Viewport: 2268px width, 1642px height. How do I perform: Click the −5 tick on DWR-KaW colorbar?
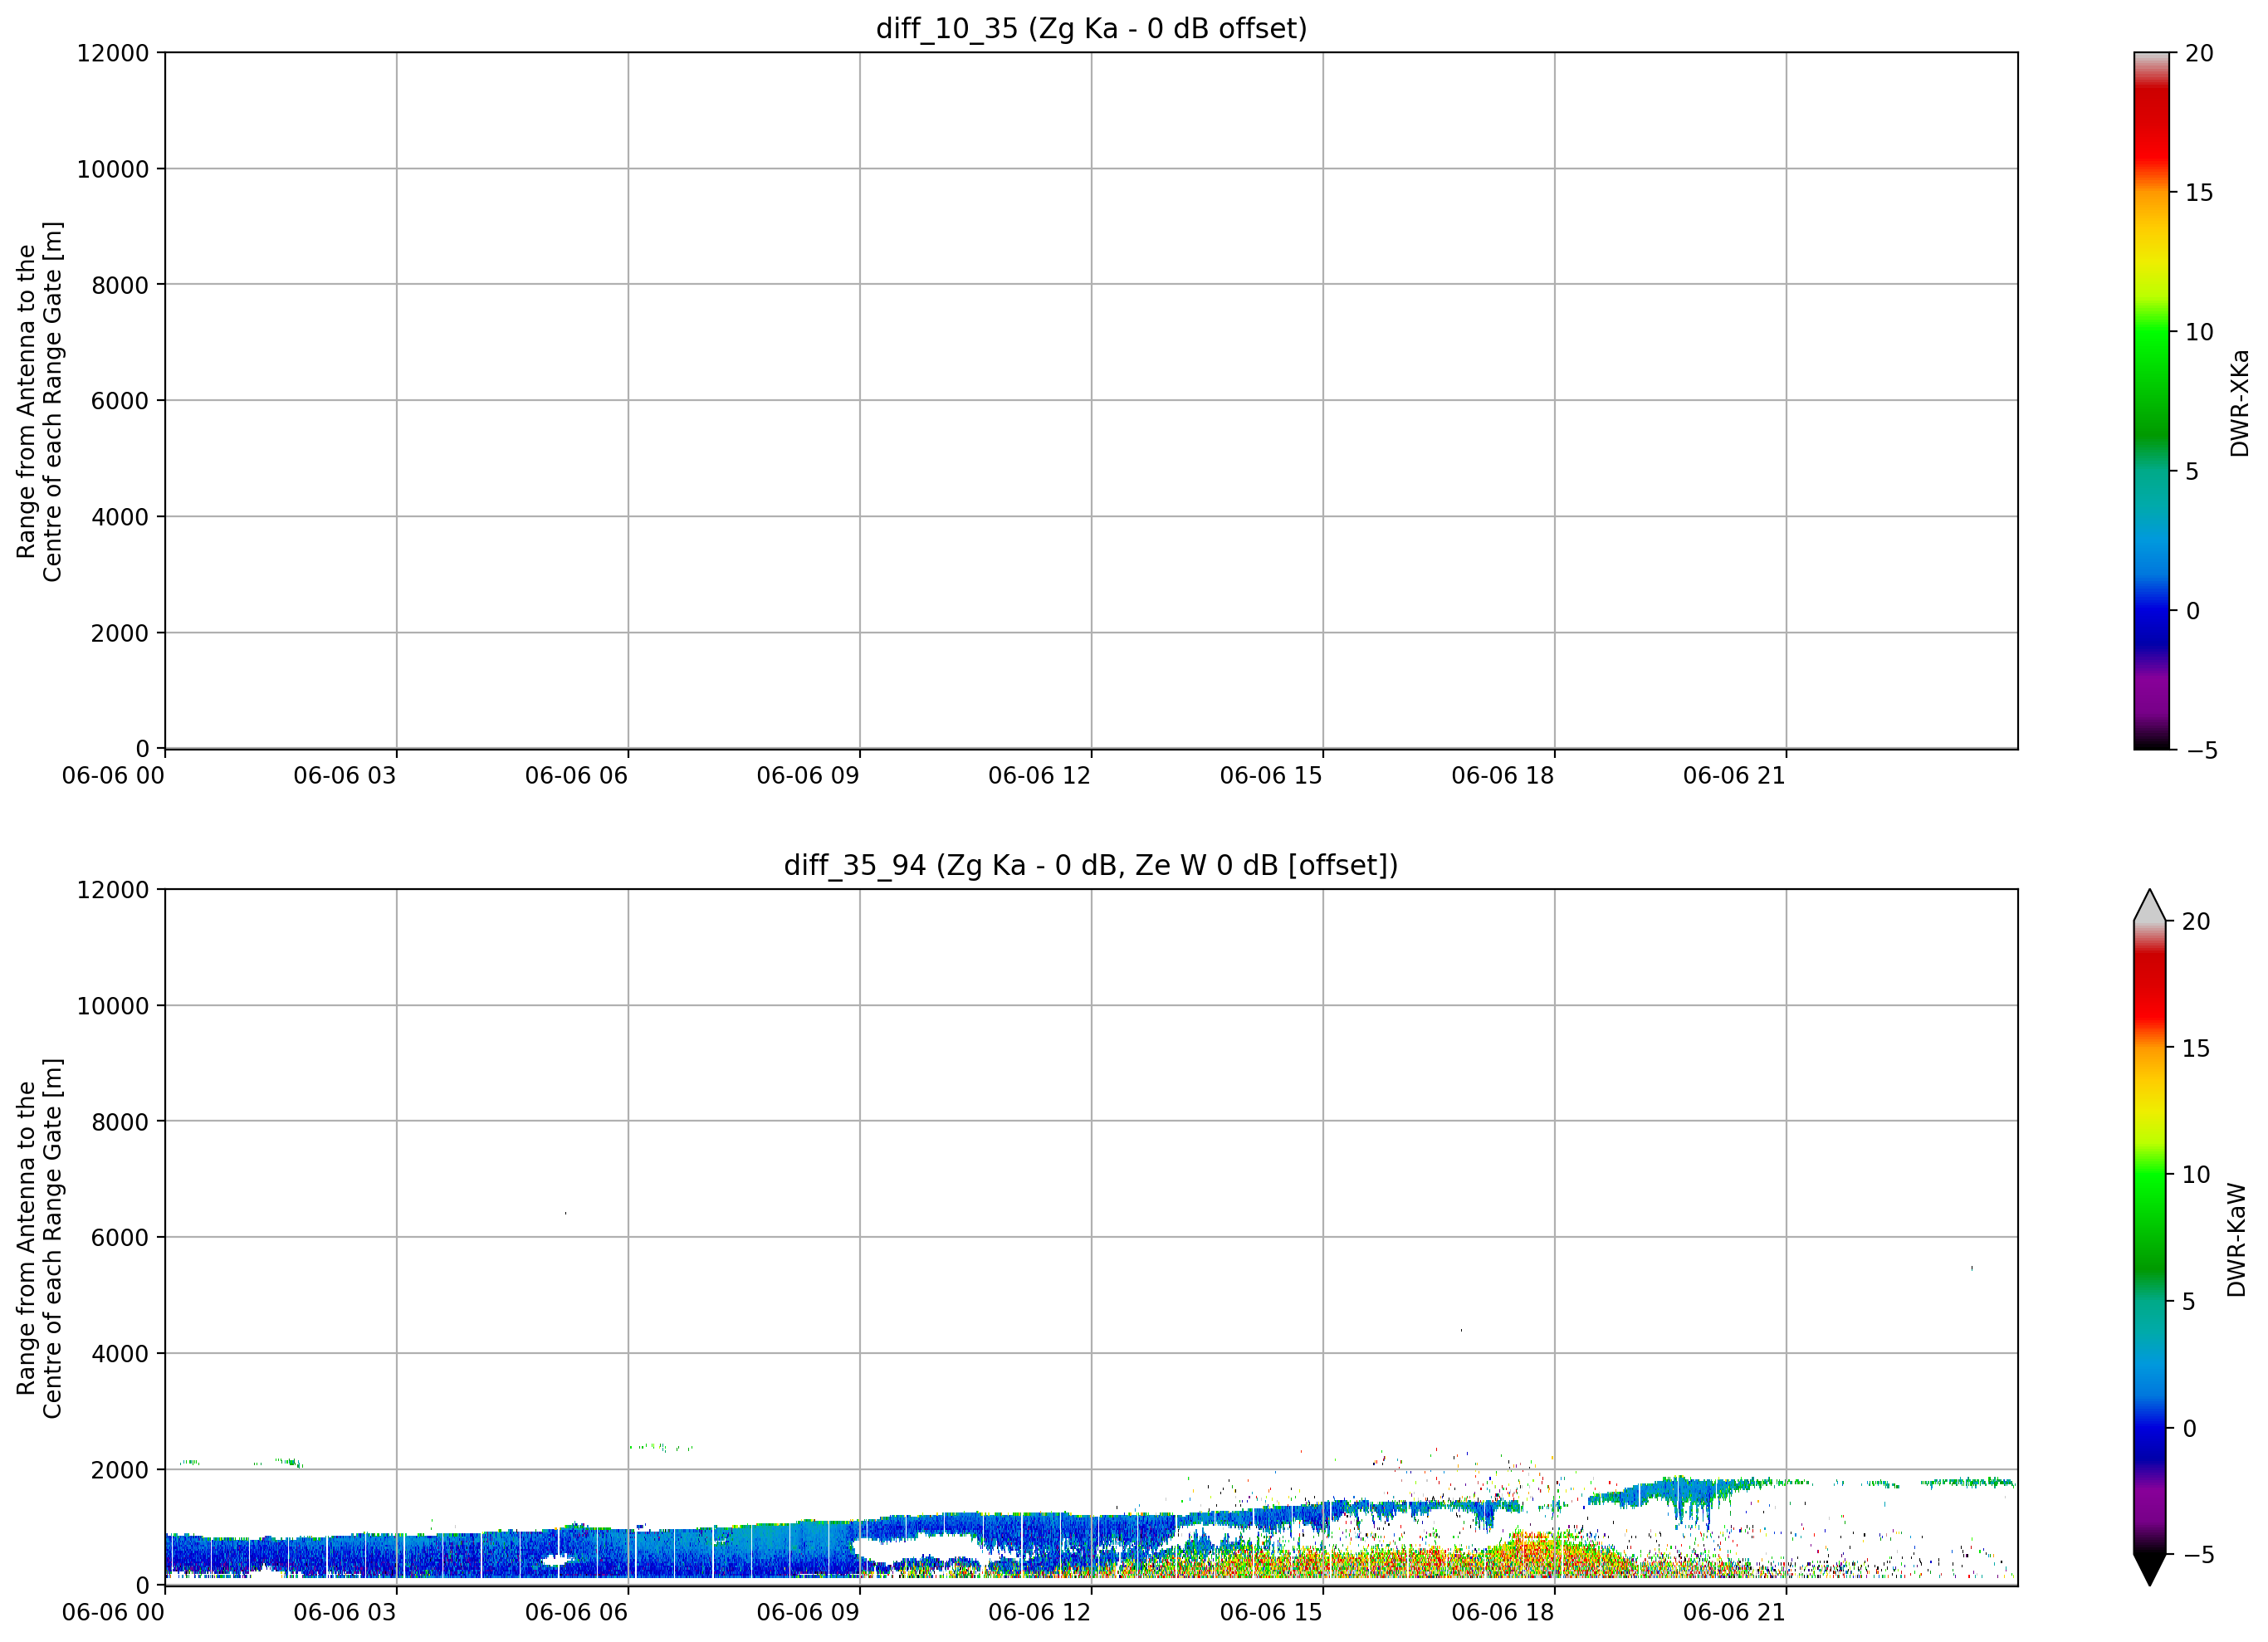point(2198,1555)
